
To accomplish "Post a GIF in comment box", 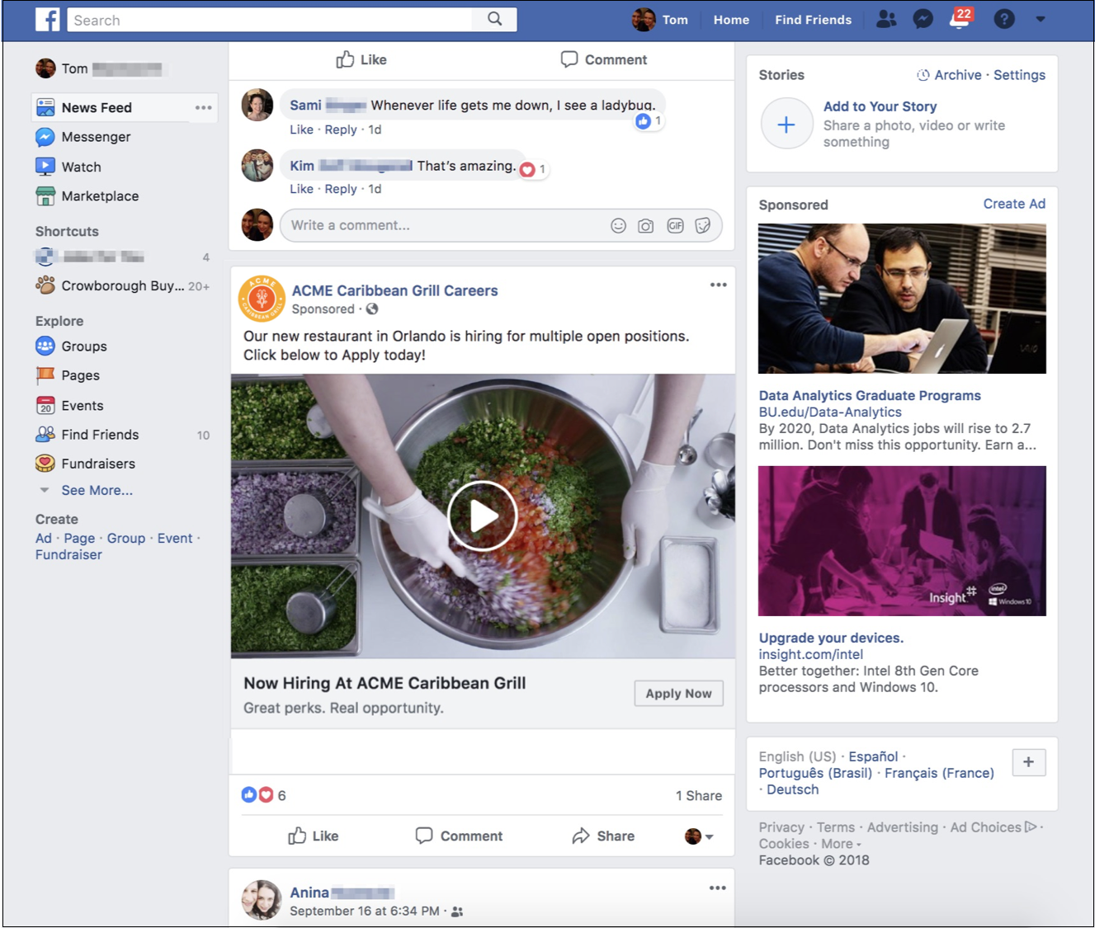I will click(675, 226).
